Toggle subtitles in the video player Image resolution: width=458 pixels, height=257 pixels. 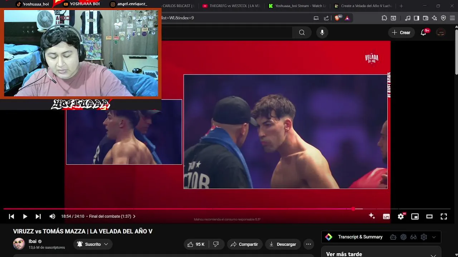[386, 216]
